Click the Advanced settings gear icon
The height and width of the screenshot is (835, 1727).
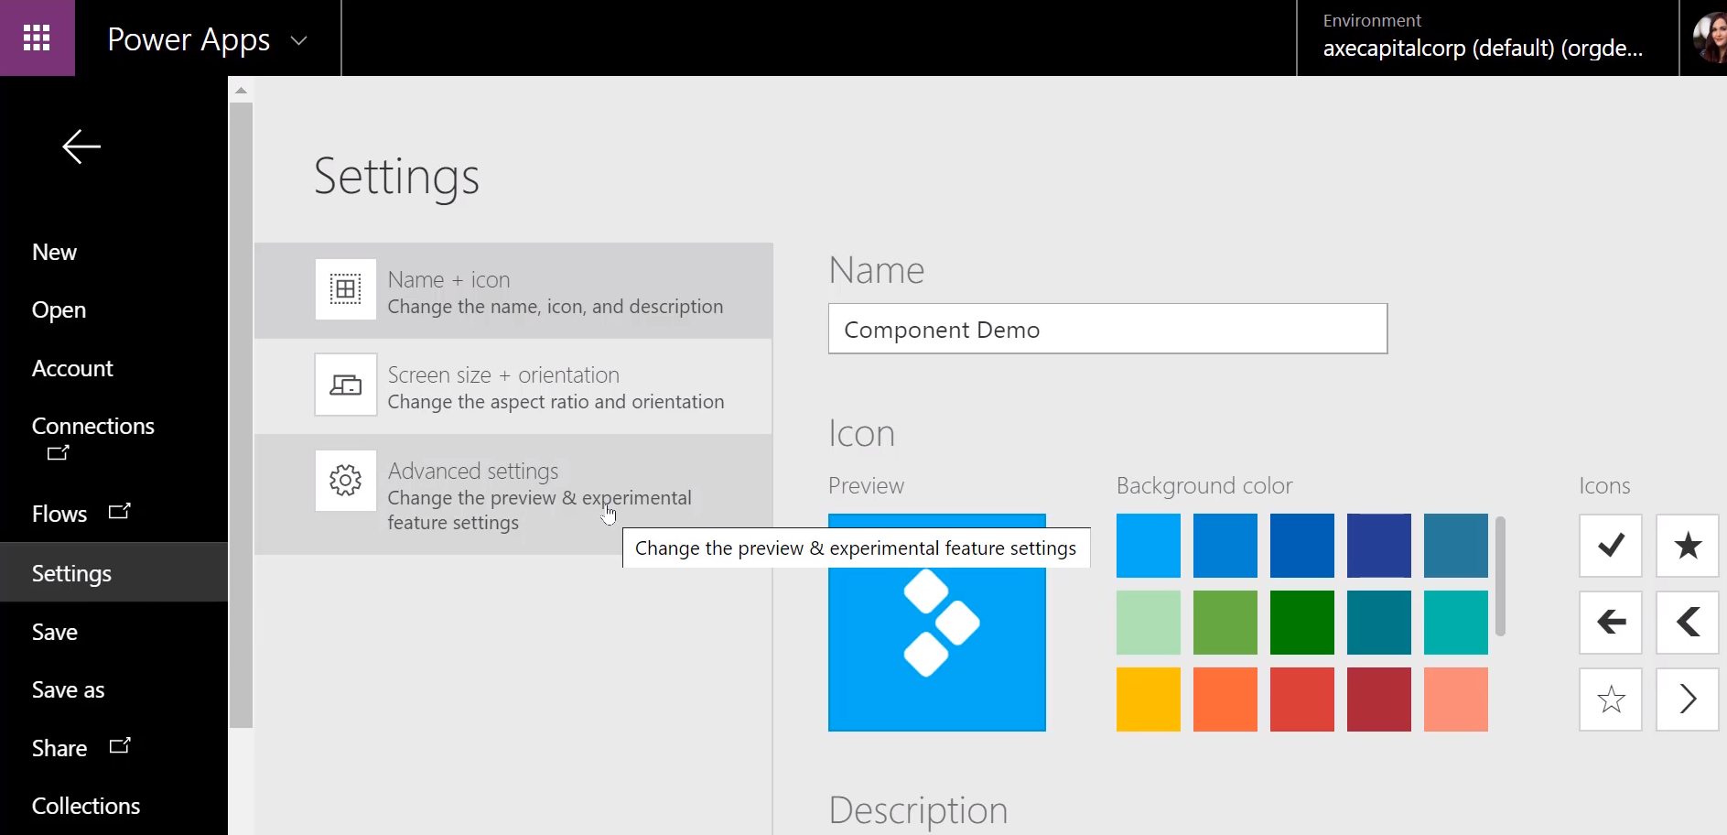pyautogui.click(x=346, y=480)
